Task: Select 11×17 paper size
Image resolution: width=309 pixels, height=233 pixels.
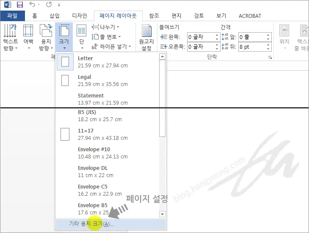Action: pos(108,134)
